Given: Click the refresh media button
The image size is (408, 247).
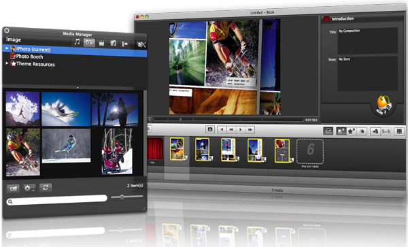Looking at the screenshot, I should (x=46, y=187).
